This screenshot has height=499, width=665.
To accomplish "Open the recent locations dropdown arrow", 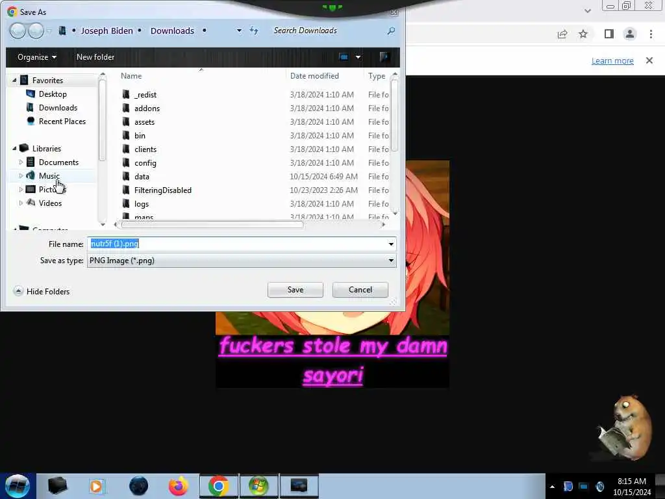I will tap(49, 31).
